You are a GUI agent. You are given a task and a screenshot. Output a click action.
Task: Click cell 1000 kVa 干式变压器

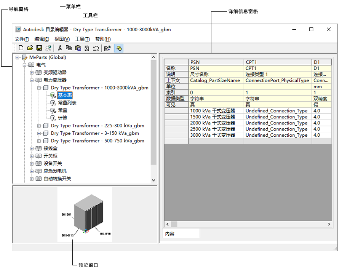pos(216,111)
